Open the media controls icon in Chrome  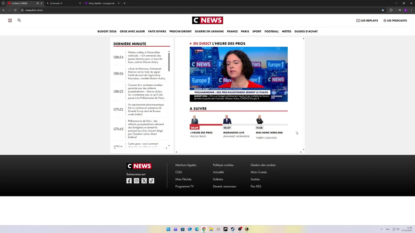click(x=400, y=10)
